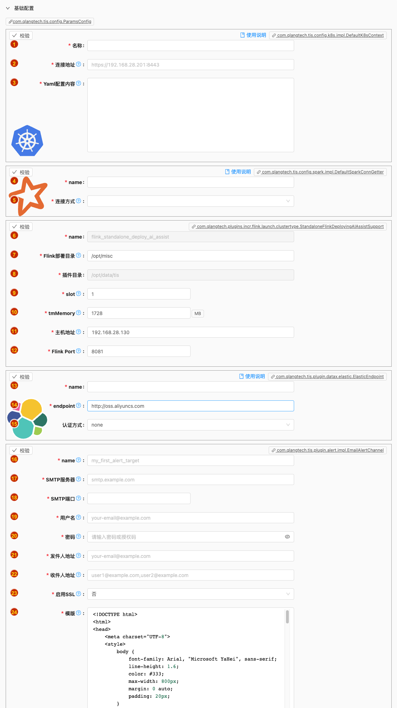This screenshot has width=397, height=708.
Task: Open the ElasticEndpoint class link
Action: (327, 377)
